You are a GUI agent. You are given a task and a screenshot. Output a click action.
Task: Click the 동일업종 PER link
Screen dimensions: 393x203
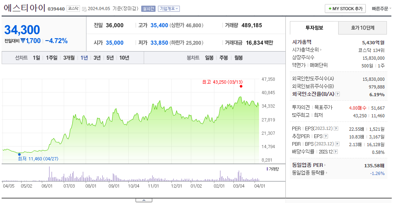coord(307,165)
